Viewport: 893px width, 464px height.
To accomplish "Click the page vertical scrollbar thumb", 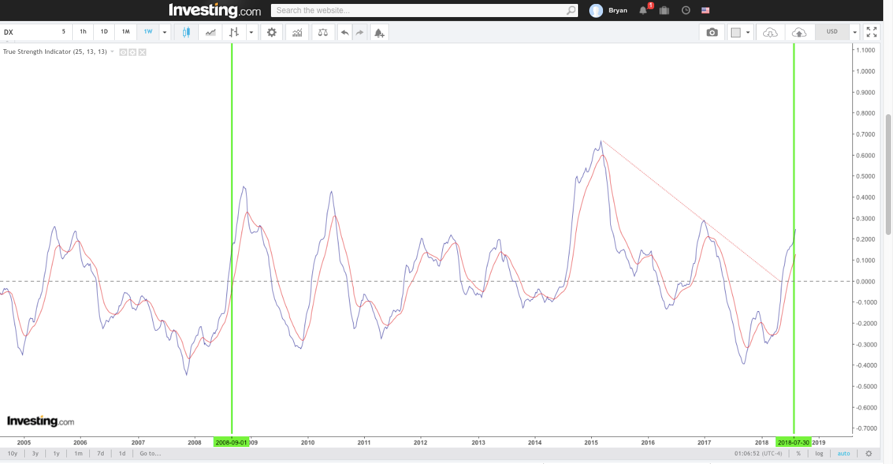I will [x=888, y=174].
